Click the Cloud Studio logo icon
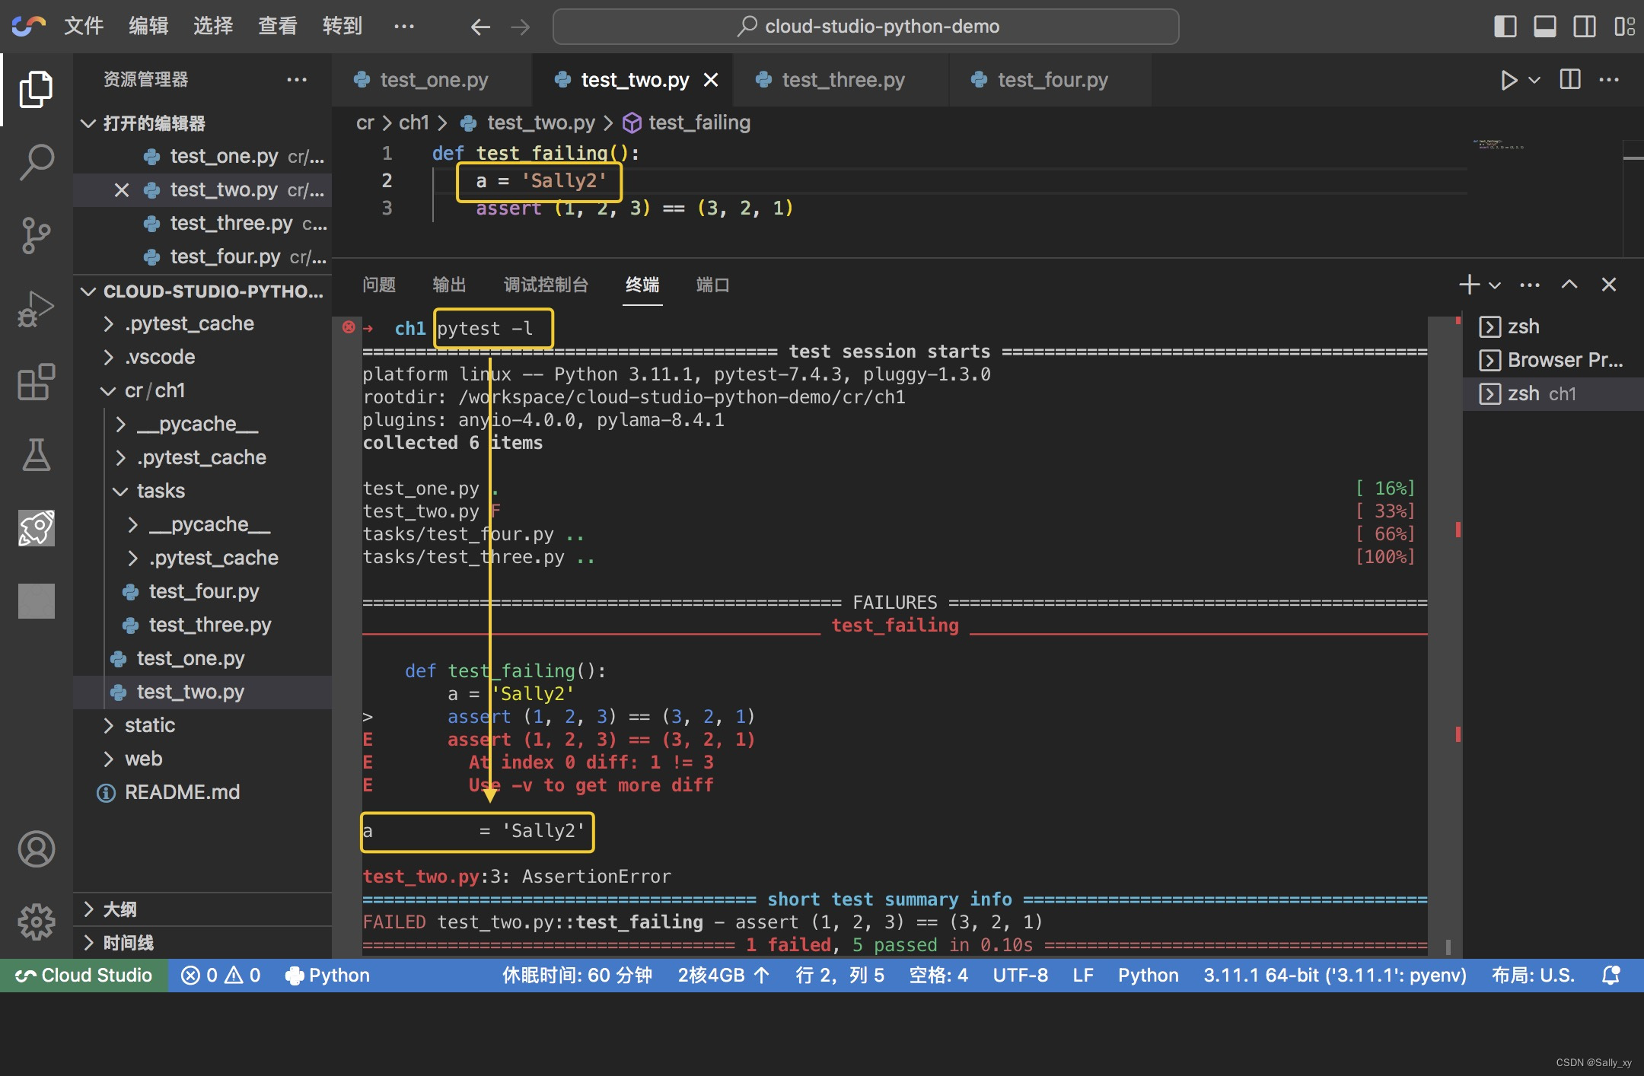The image size is (1644, 1076). coord(28,26)
